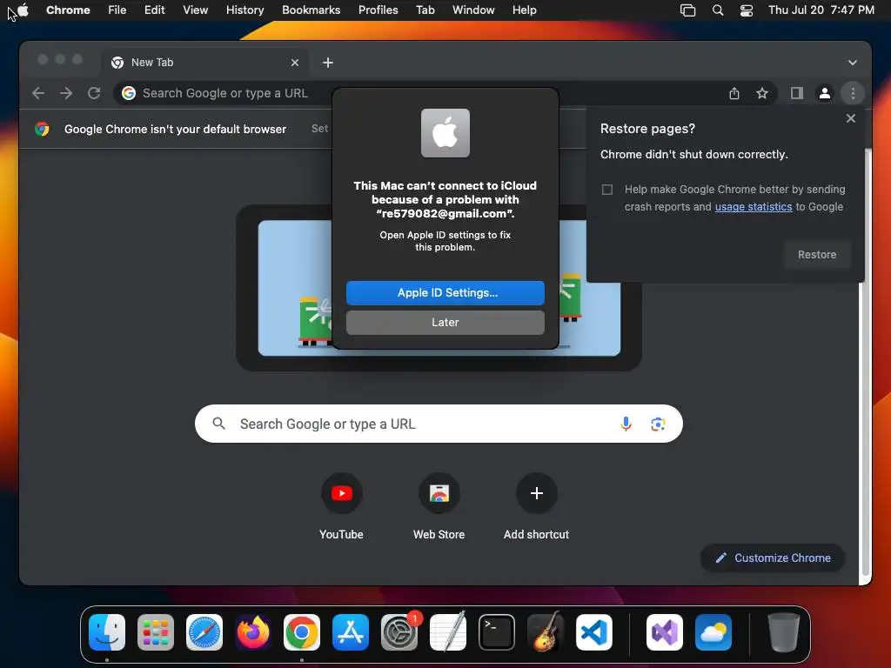Close the New Tab tab
Screen dimensions: 891x668
295,63
